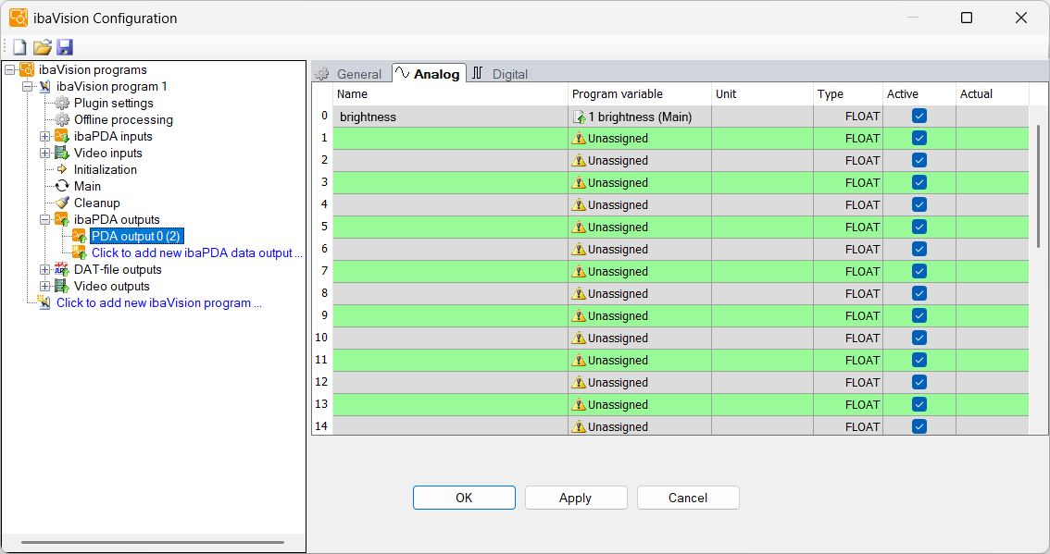The image size is (1050, 554).
Task: Select the Plugin settings tree item
Action: [x=113, y=103]
